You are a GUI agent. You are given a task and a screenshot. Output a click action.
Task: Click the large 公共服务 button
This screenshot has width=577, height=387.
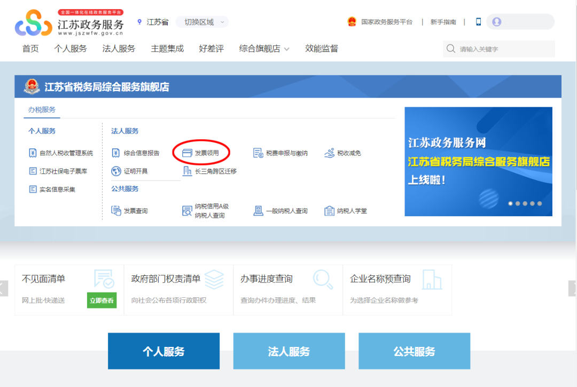point(415,351)
